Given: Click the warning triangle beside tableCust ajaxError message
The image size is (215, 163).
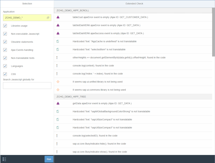Looking at the screenshot, I should 57,17.
